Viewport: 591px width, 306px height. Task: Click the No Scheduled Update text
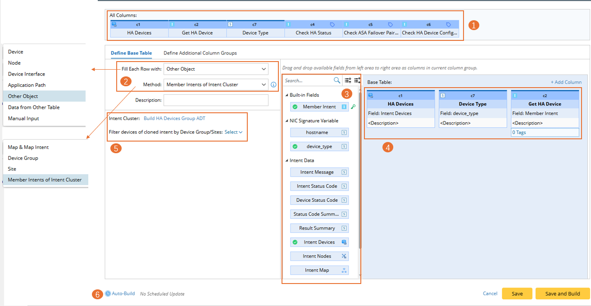[x=162, y=294]
